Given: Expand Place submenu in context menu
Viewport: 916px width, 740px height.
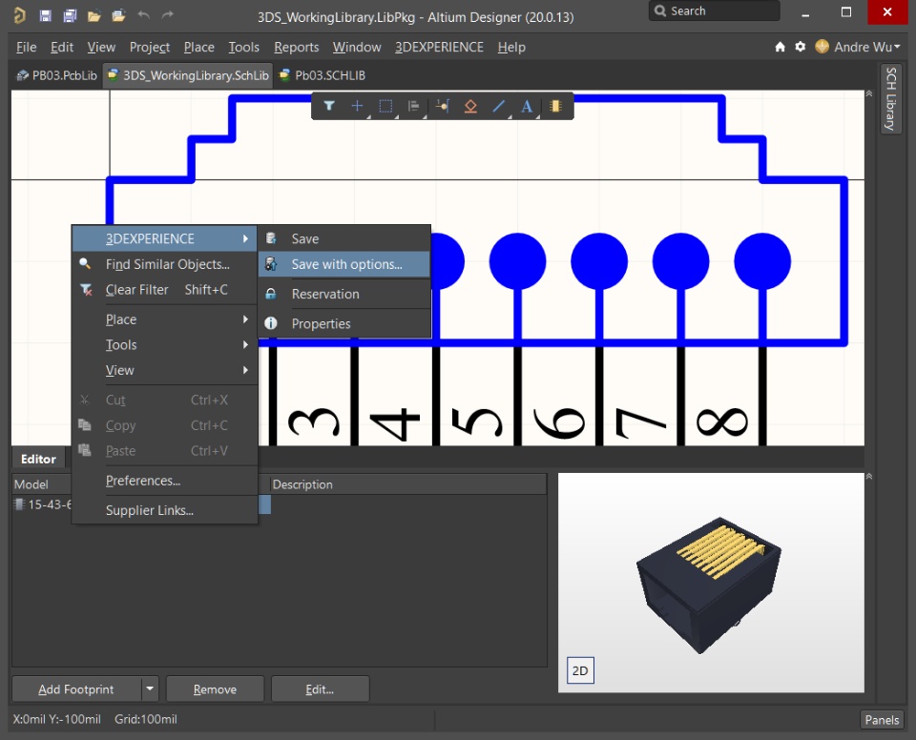Looking at the screenshot, I should 164,319.
